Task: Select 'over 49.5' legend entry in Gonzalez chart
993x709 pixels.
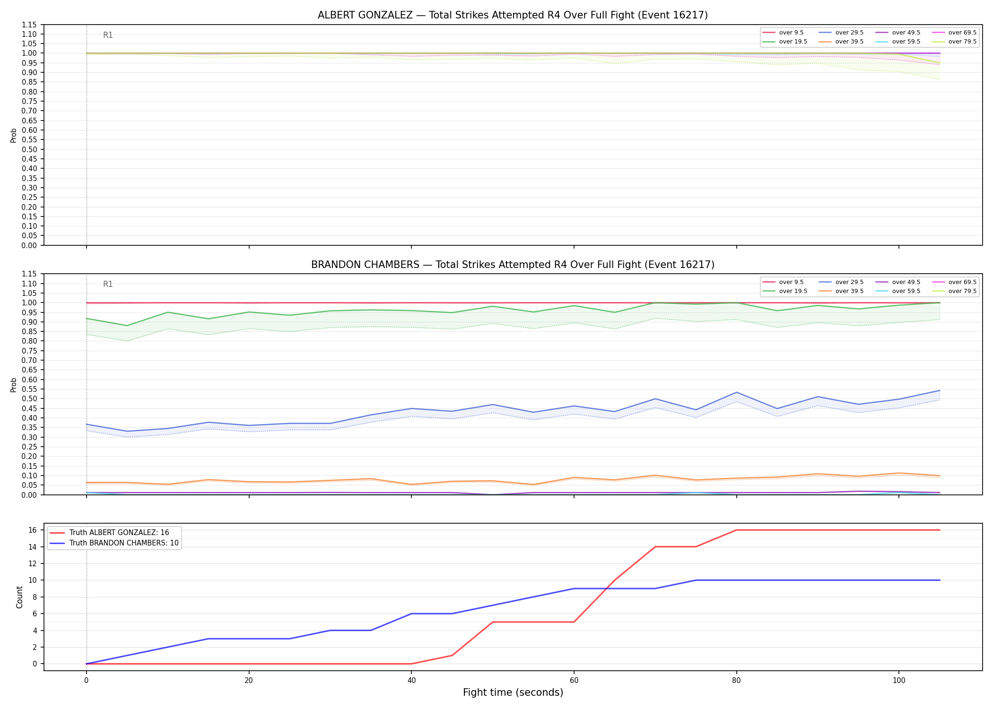Action: tap(897, 33)
